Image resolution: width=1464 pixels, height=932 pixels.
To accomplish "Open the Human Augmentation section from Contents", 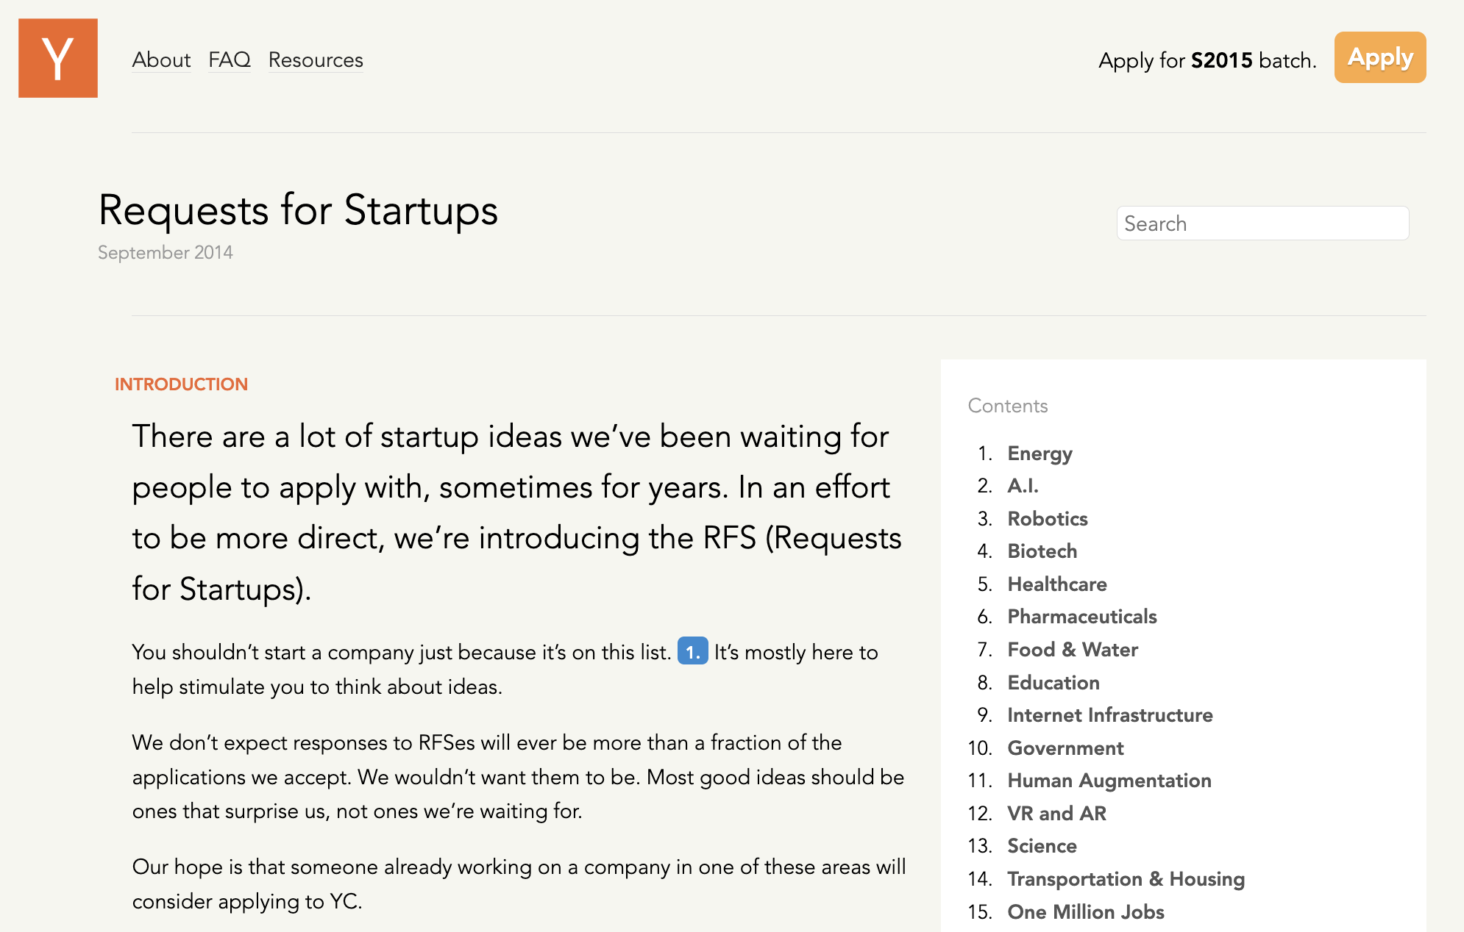I will [1109, 780].
